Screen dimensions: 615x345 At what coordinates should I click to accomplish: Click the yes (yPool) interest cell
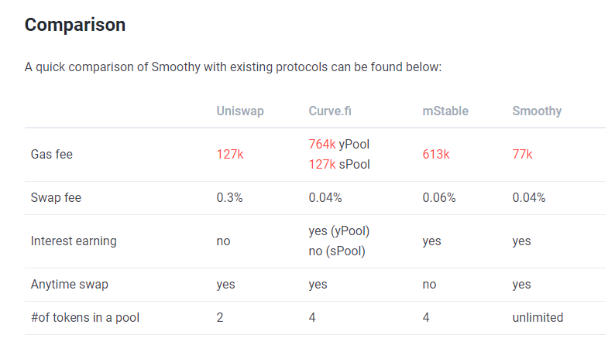coord(339,231)
